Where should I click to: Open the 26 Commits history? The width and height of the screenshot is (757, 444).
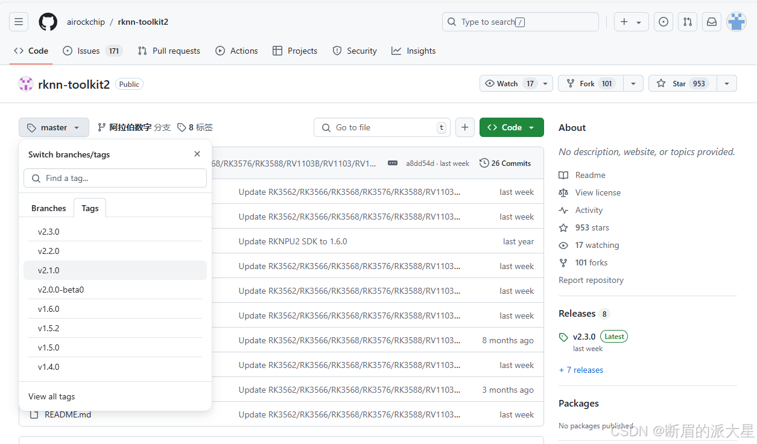tap(505, 163)
